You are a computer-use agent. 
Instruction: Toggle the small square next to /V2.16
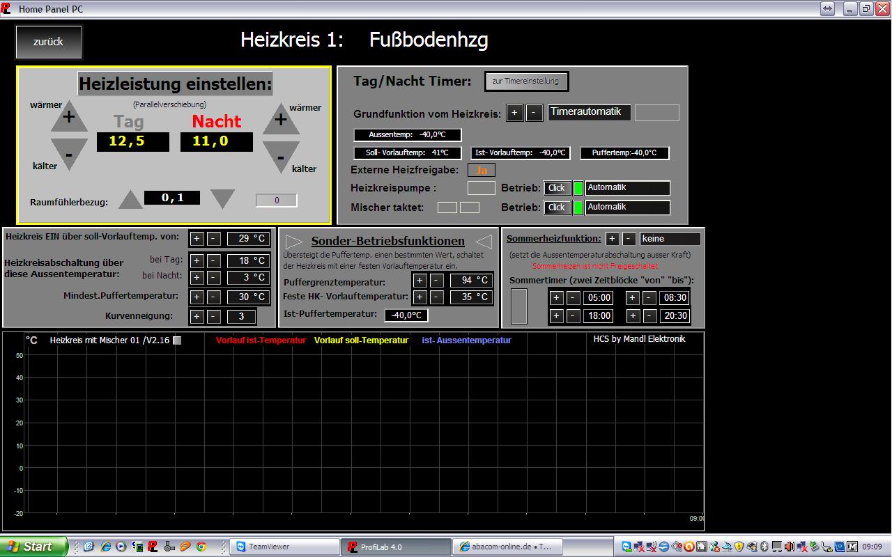[177, 340]
